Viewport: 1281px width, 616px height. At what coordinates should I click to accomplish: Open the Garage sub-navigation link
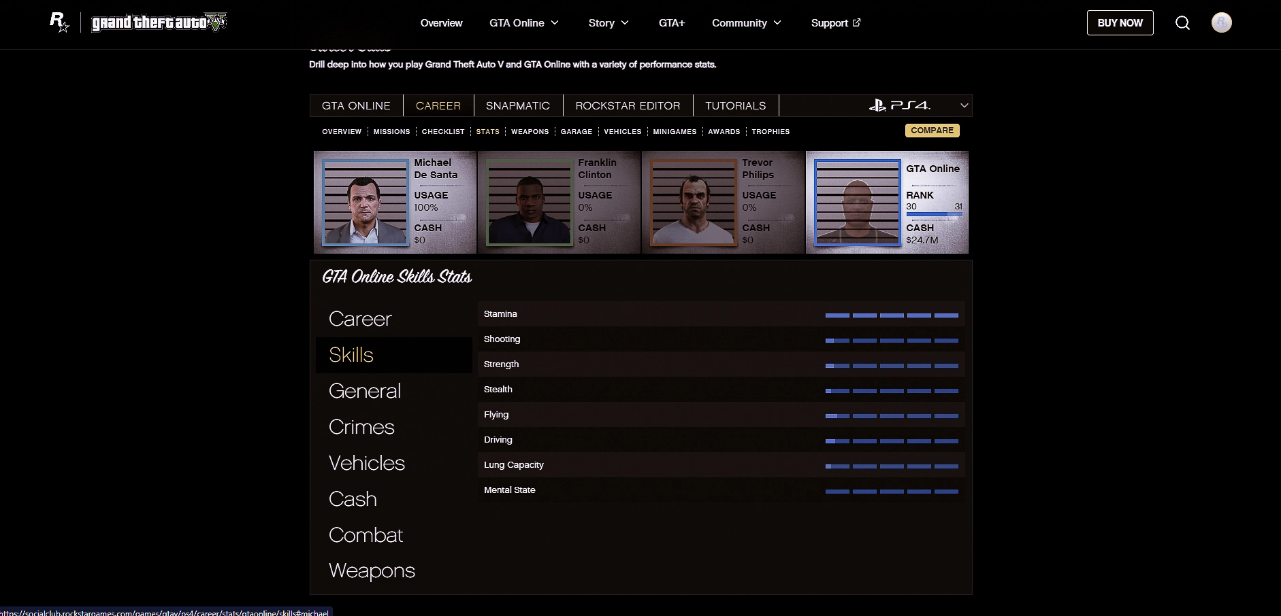[x=576, y=132]
